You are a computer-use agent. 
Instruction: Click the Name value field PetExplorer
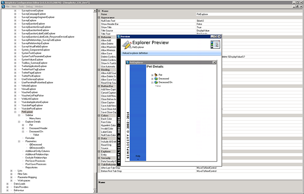click(x=249, y=14)
